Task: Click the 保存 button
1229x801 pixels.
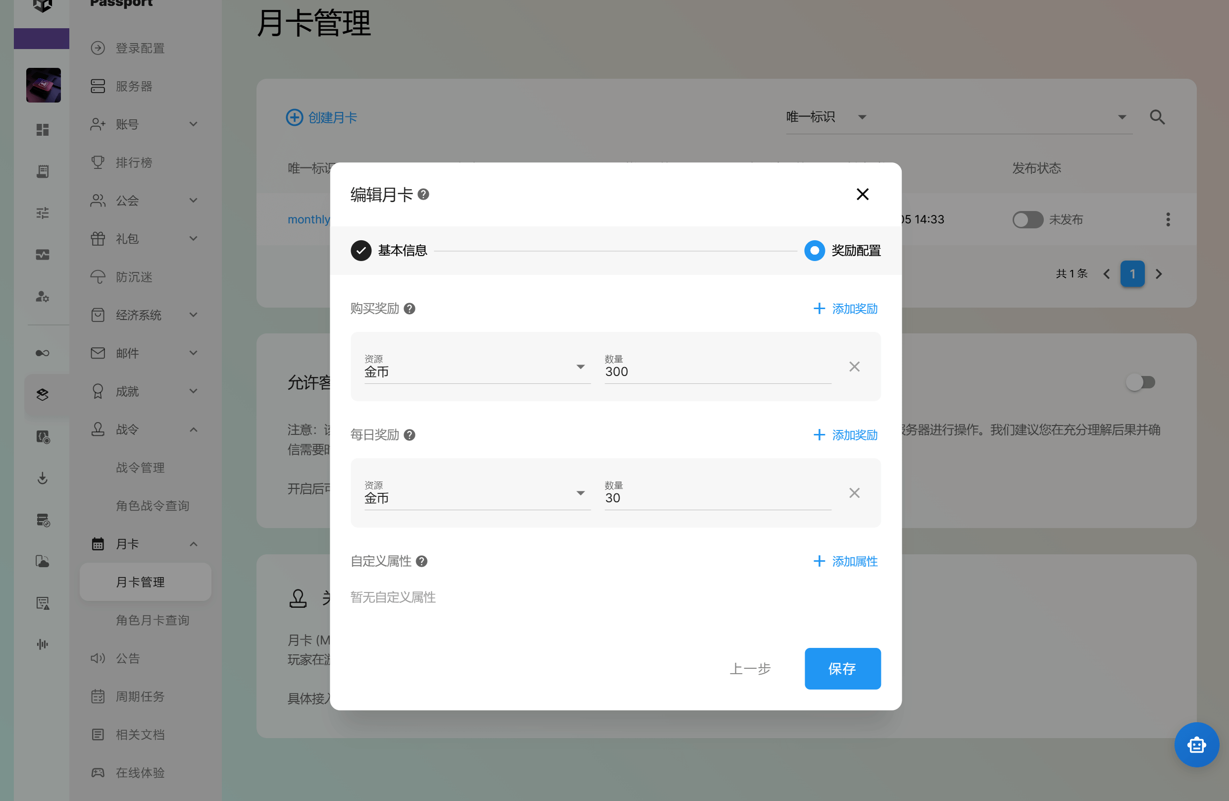Action: tap(842, 668)
